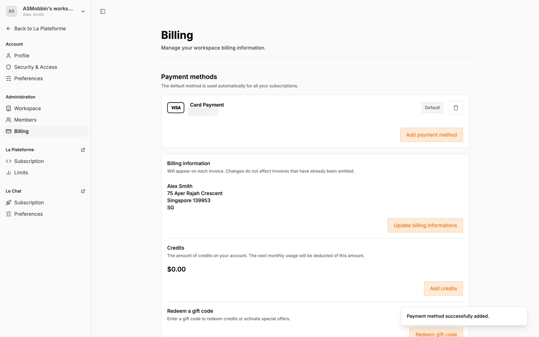Open the Workspace administration page

[27, 108]
